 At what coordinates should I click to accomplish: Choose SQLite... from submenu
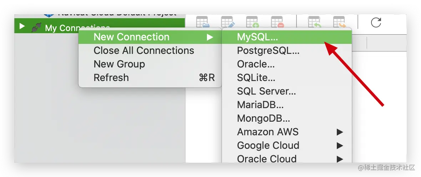pyautogui.click(x=287, y=78)
